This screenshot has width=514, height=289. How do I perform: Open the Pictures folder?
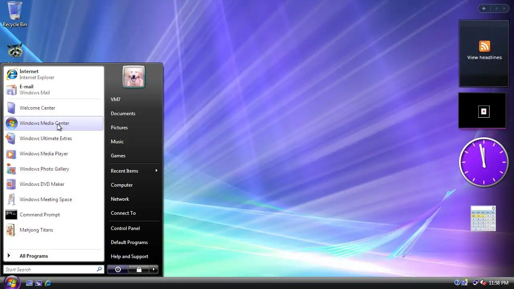(133, 128)
